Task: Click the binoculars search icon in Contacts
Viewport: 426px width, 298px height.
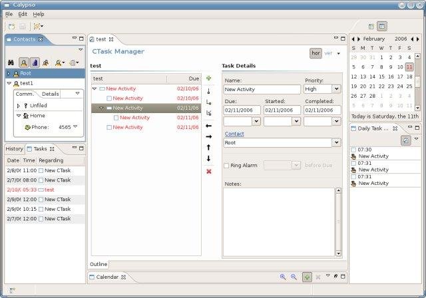Action: point(11,63)
